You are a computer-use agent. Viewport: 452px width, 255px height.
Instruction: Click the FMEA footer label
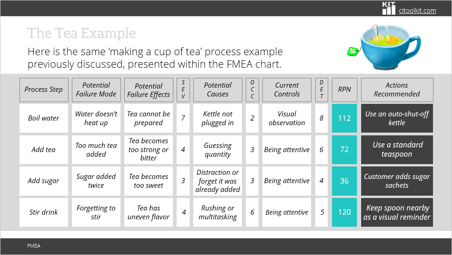(34, 246)
